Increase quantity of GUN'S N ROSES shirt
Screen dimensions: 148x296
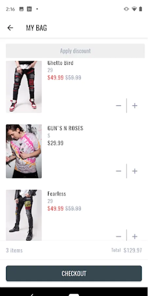135,171
